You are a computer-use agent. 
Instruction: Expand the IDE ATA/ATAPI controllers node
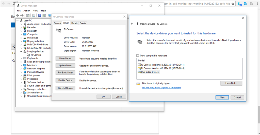(21, 48)
